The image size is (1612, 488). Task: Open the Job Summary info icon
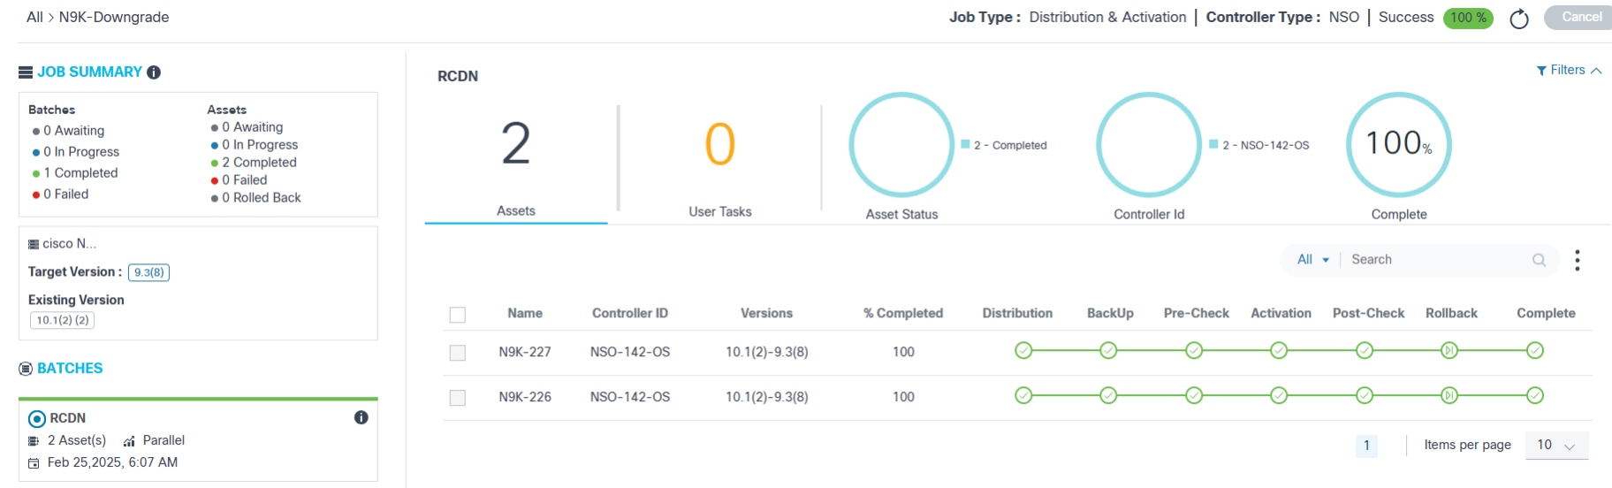coord(154,72)
